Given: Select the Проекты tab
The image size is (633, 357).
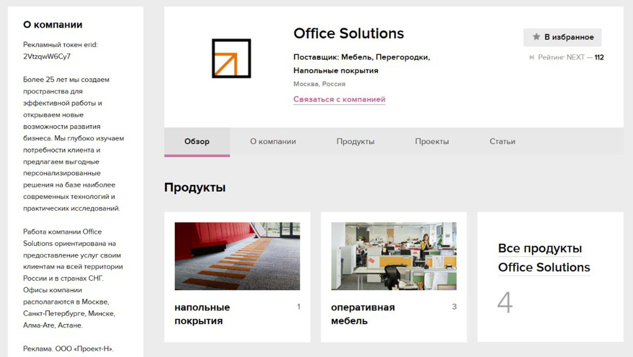Looking at the screenshot, I should point(432,141).
